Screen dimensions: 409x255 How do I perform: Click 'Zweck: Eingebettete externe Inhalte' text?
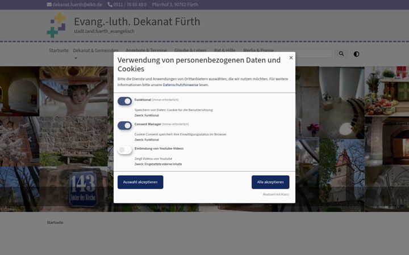158,164
